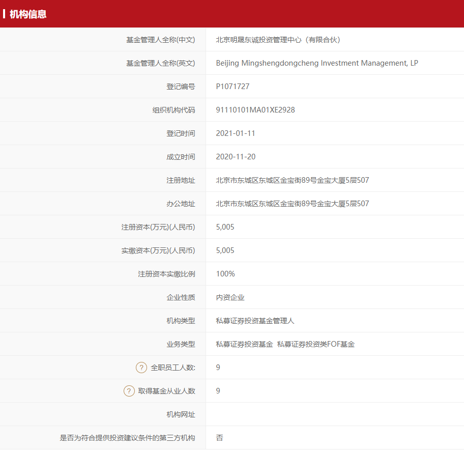Click the 办公地址 address value
The width and height of the screenshot is (464, 450).
tap(293, 204)
